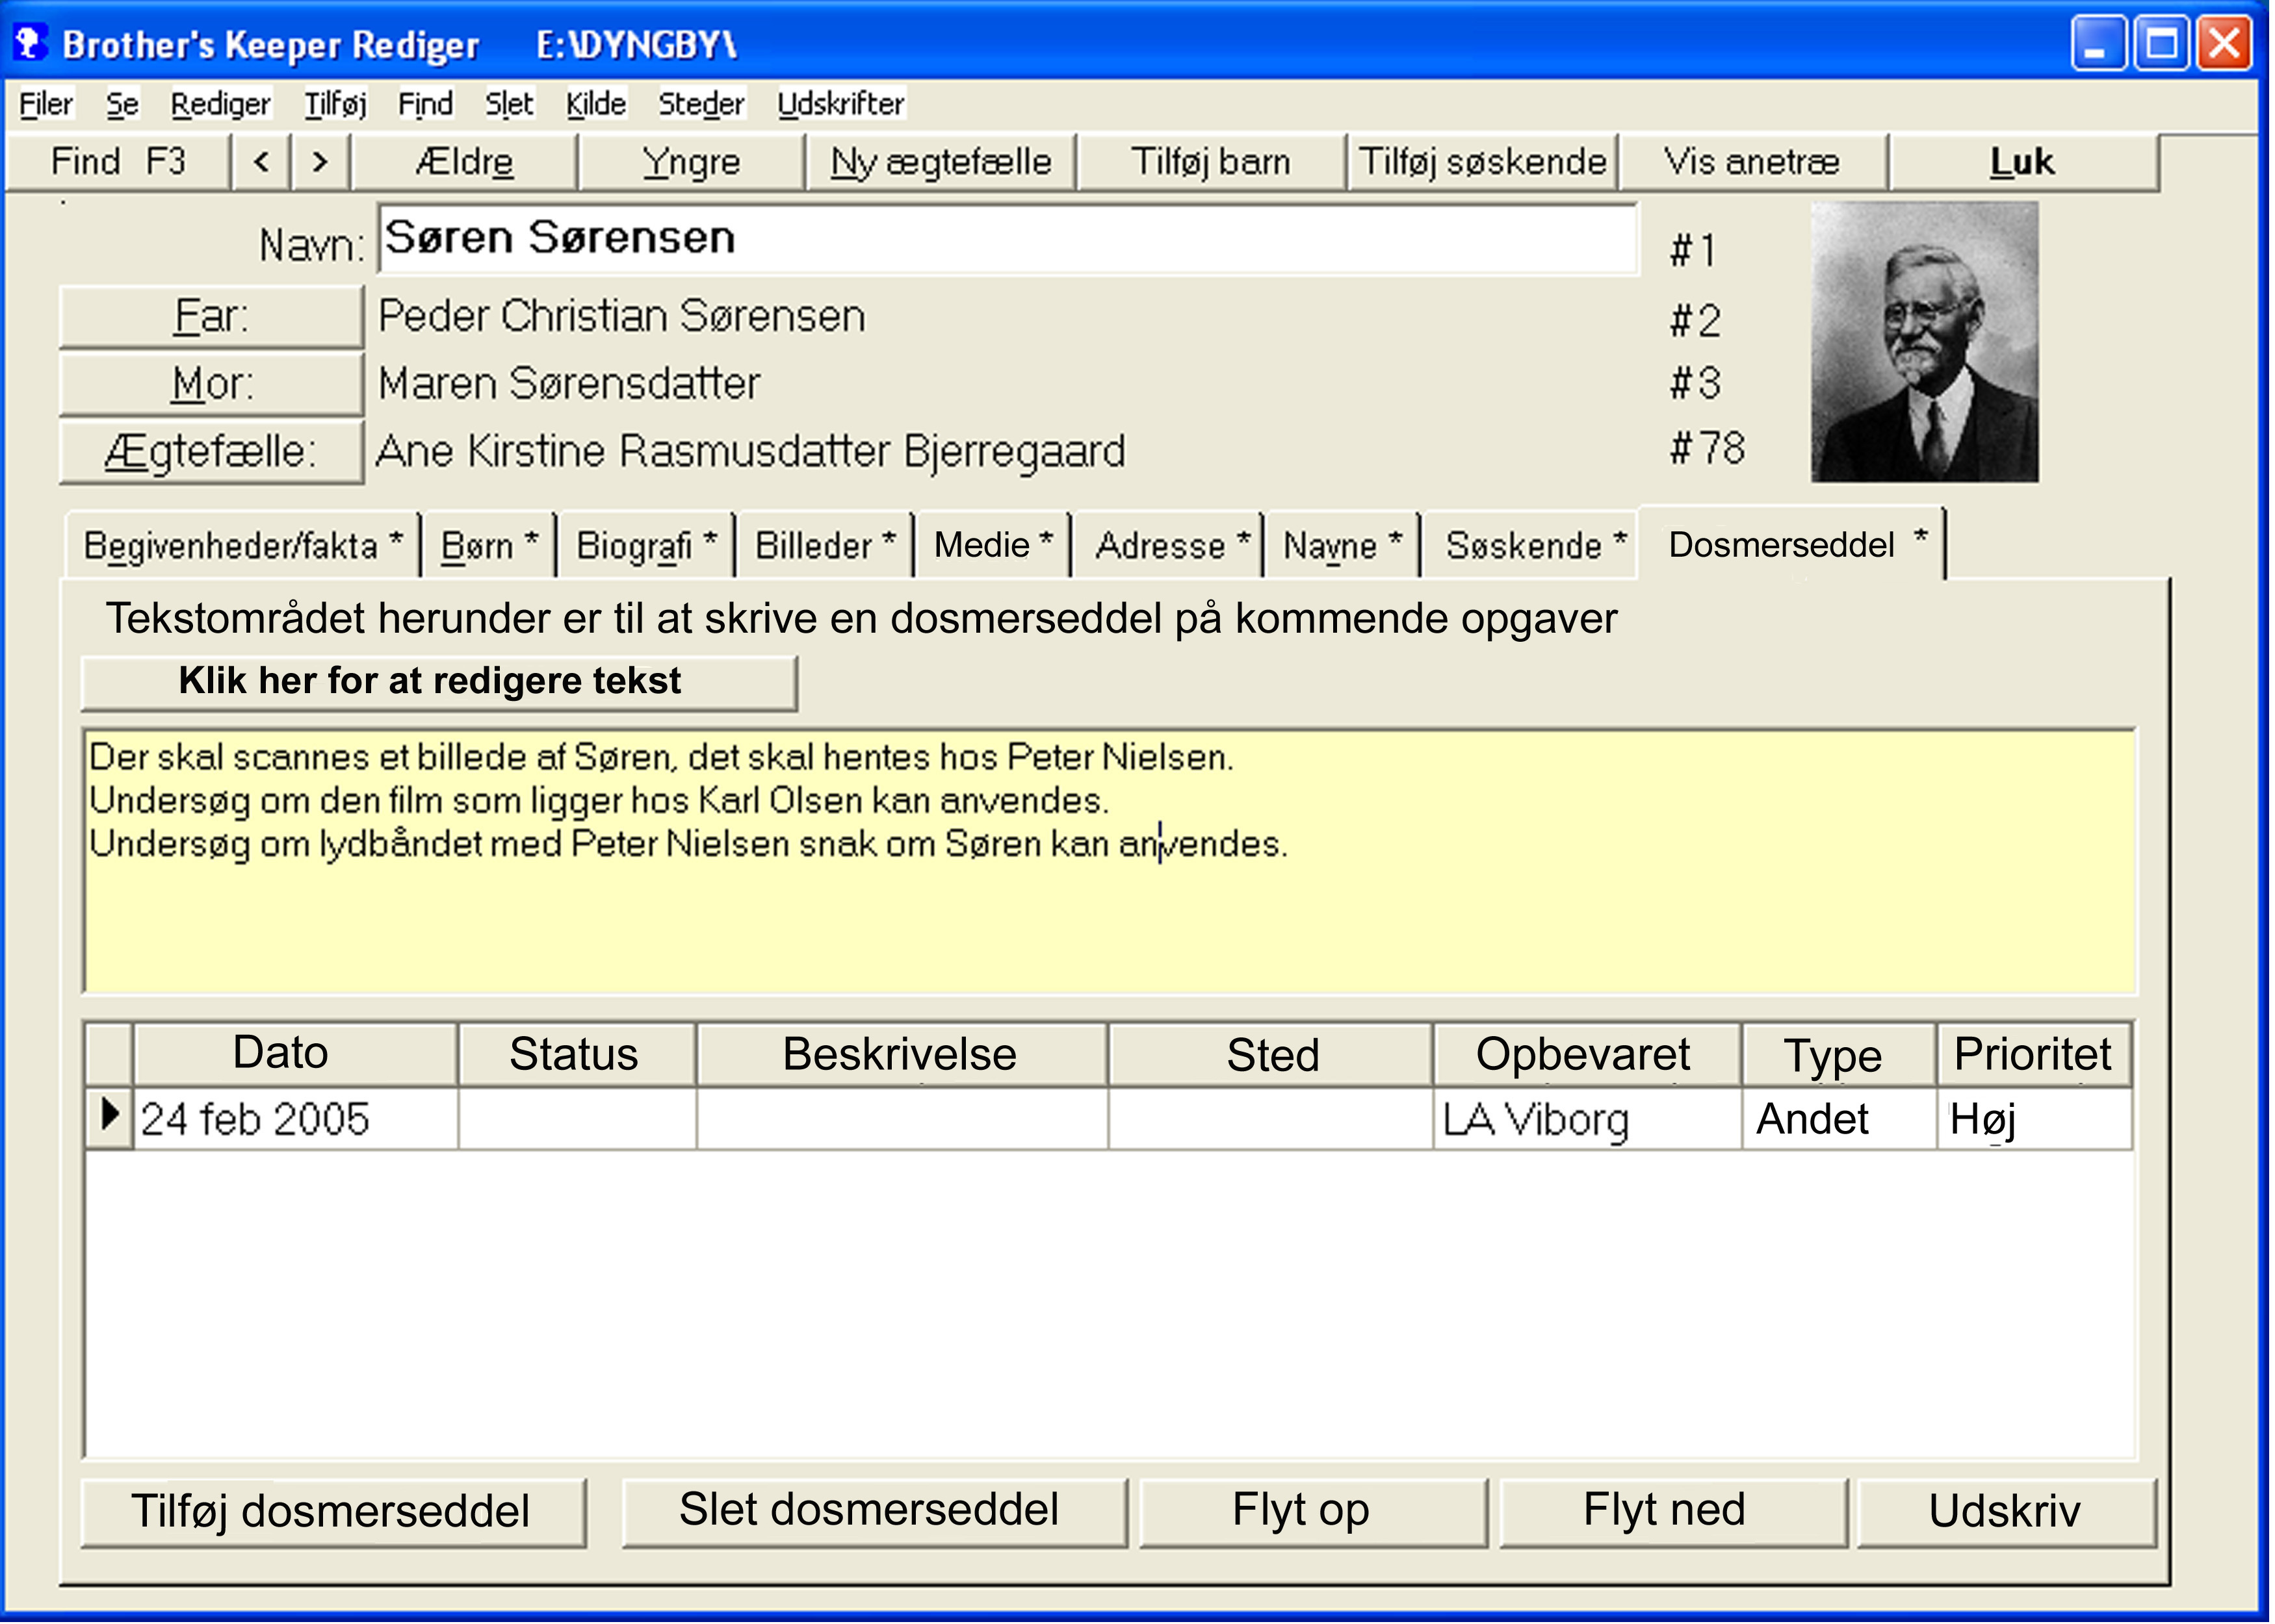Open the Filer menu
The image size is (2275, 1624).
click(x=46, y=104)
